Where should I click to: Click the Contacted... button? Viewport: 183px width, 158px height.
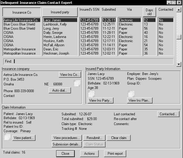(168, 114)
